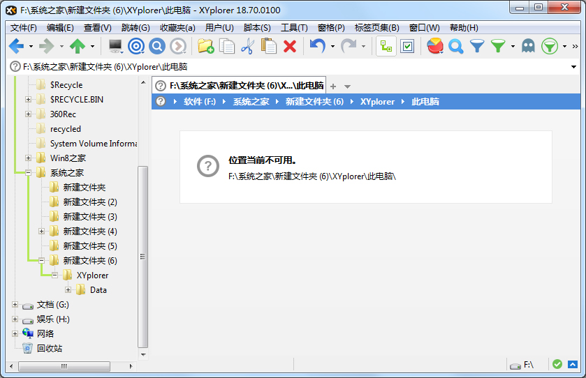Click the tree vertical scrollbar thumb
Image resolution: width=586 pixels, height=378 pixels.
coord(142,257)
